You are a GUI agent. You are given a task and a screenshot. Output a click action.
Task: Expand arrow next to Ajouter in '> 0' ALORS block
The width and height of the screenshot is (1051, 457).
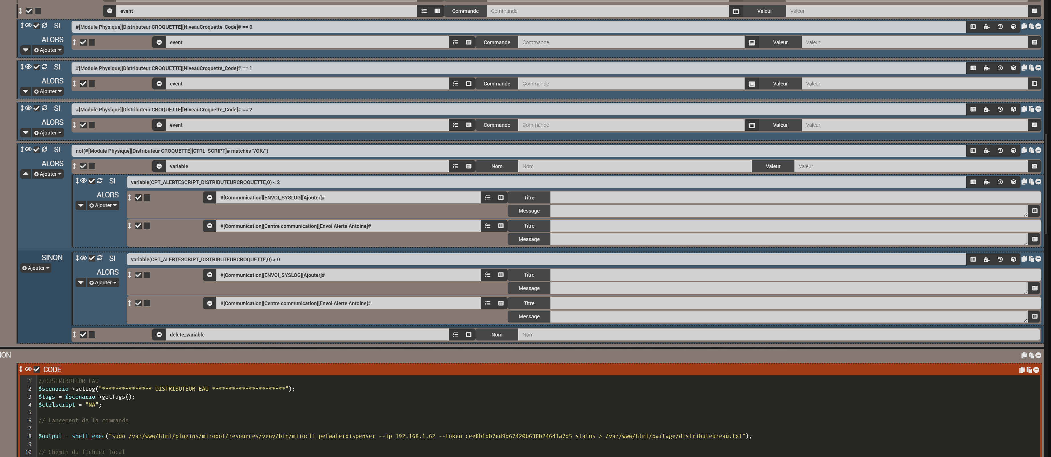pyautogui.click(x=81, y=283)
